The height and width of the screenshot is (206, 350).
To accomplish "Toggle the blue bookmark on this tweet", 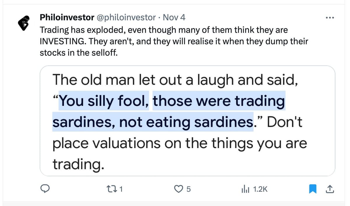I will (313, 189).
